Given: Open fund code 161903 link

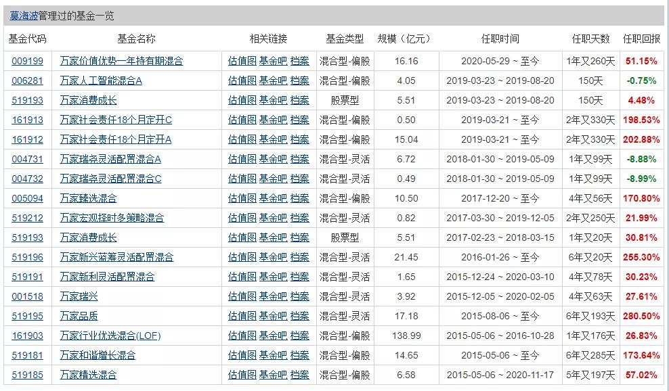Looking at the screenshot, I should point(27,336).
